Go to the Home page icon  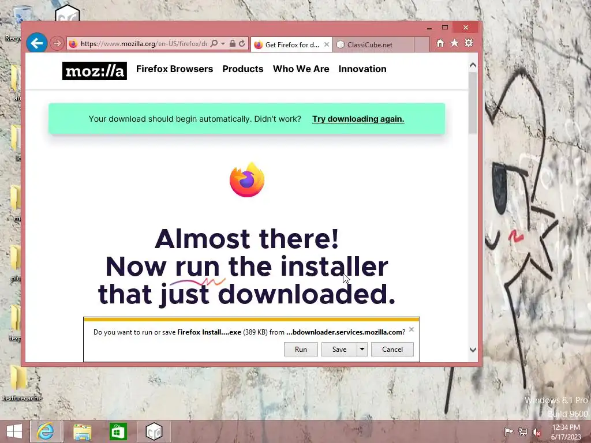pos(440,43)
